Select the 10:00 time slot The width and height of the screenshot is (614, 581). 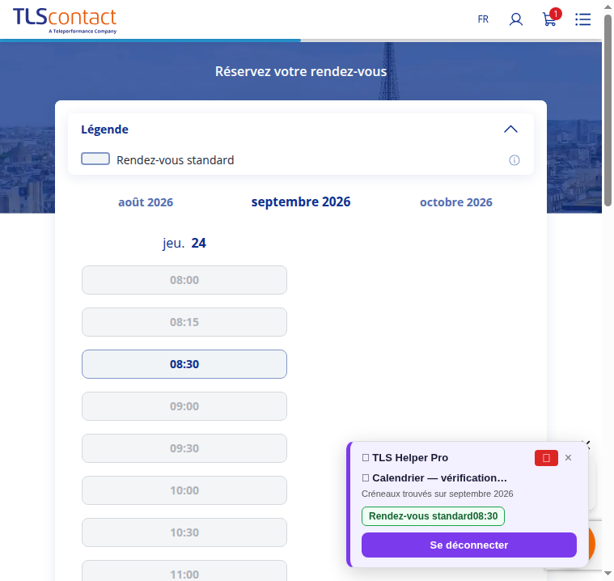(184, 490)
